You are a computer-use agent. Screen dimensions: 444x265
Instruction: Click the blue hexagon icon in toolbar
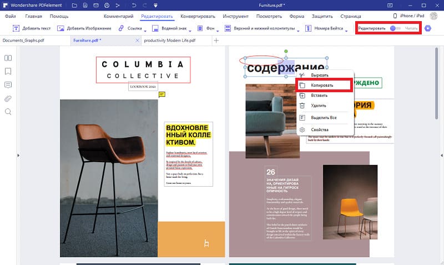(428, 28)
